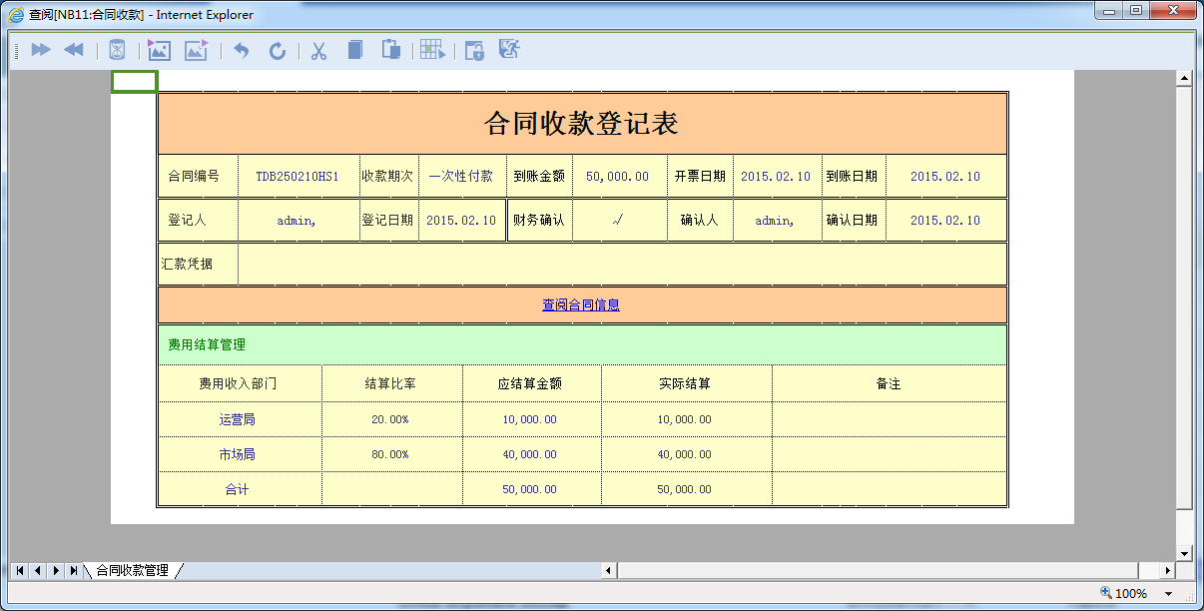This screenshot has height=611, width=1204.
Task: Click the zoom magnifier icon in status bar
Action: pyautogui.click(x=1106, y=593)
